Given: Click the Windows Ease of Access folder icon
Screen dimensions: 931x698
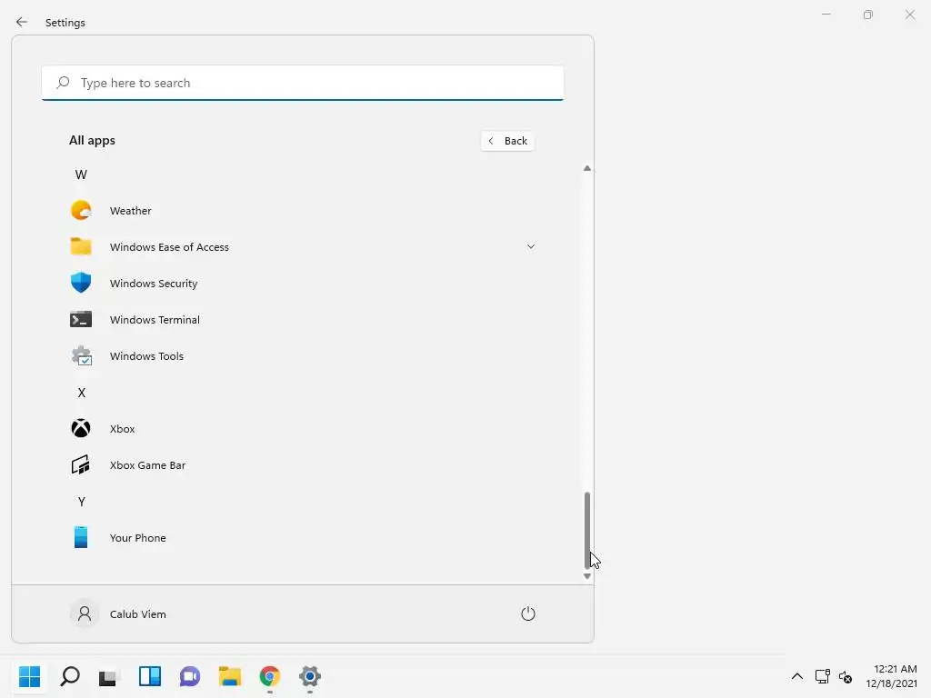Looking at the screenshot, I should (81, 246).
